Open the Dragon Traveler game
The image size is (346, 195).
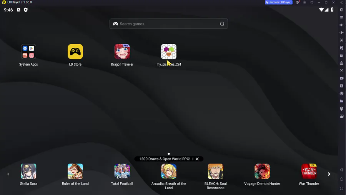pyautogui.click(x=122, y=52)
